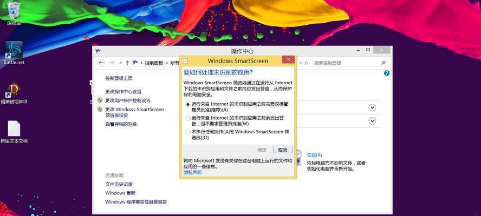Click shield icon beside 更改 Windows SmartScreen

tap(100, 109)
